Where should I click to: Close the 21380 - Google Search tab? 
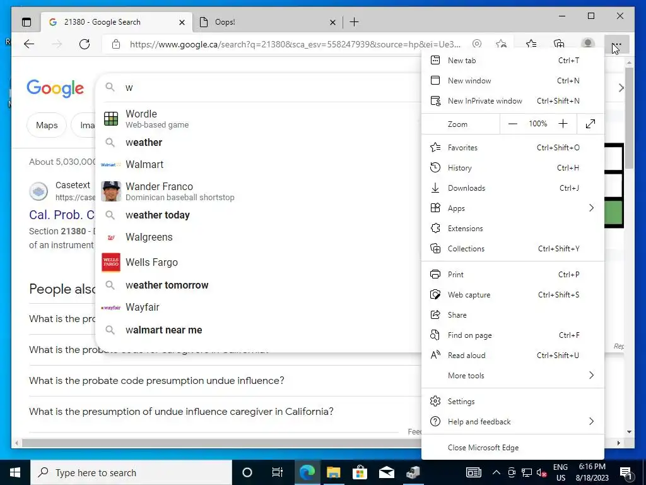tap(182, 22)
